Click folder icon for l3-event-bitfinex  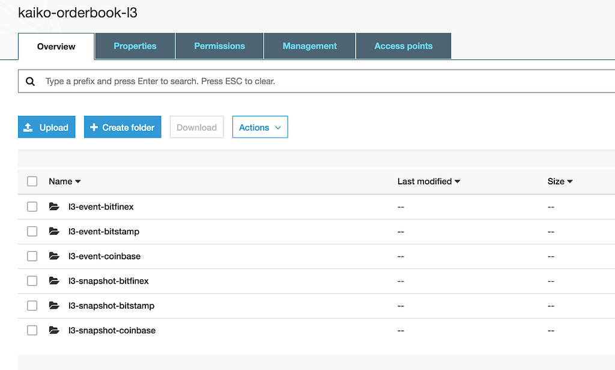54,207
